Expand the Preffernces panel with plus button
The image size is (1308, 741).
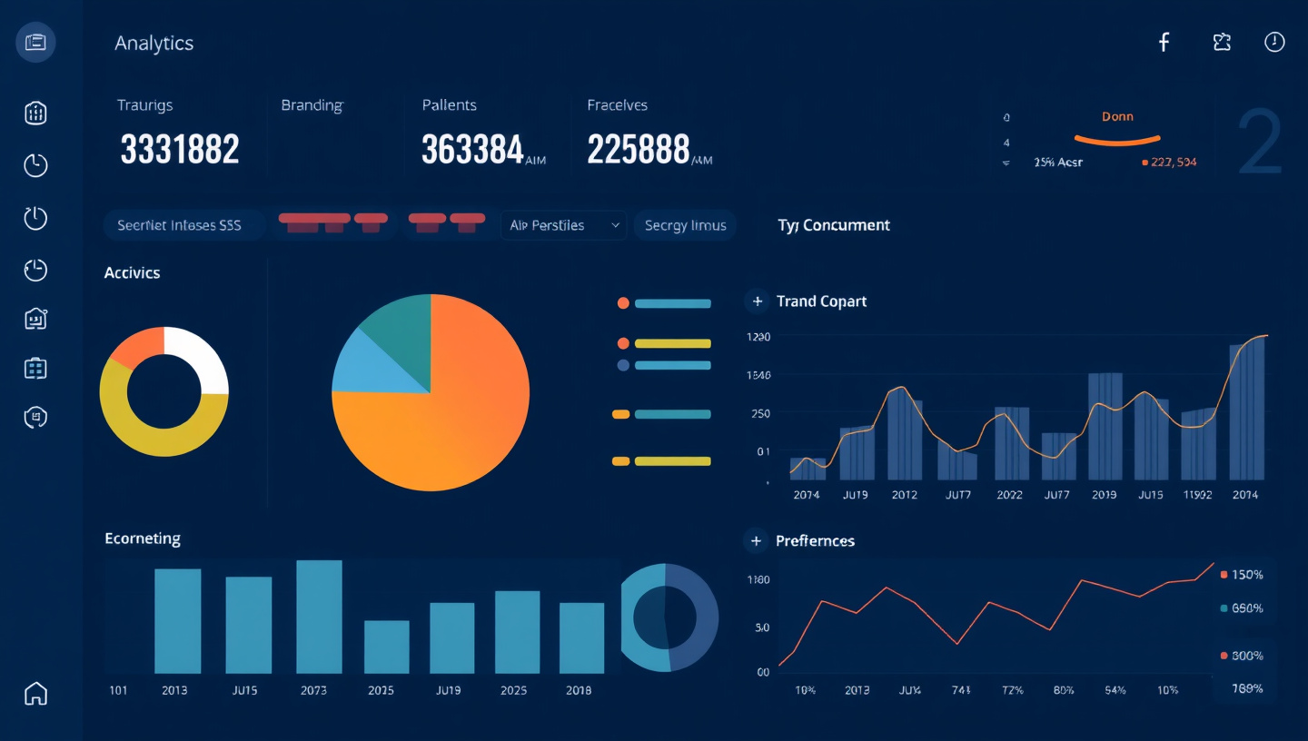pyautogui.click(x=756, y=541)
